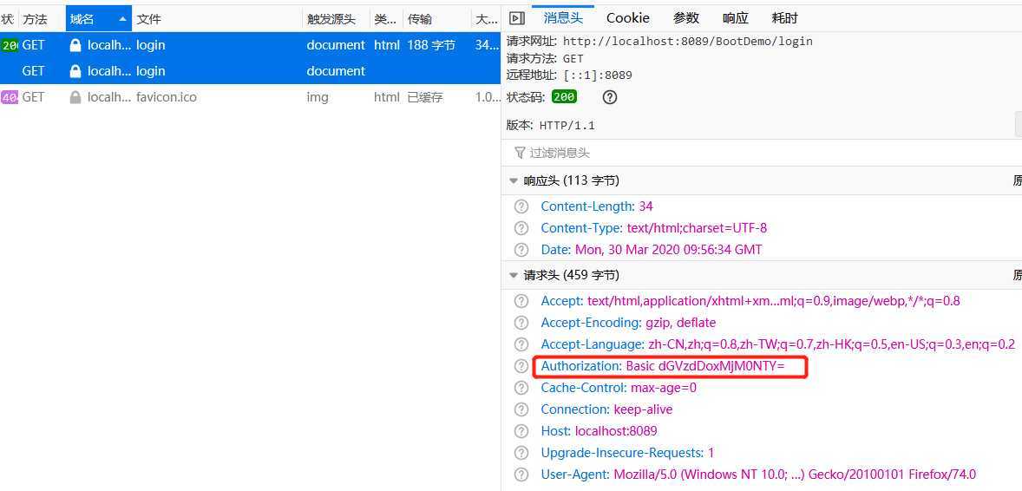Click Content-Type text/html;charset=UTF-8 header
1022x491 pixels.
point(654,228)
